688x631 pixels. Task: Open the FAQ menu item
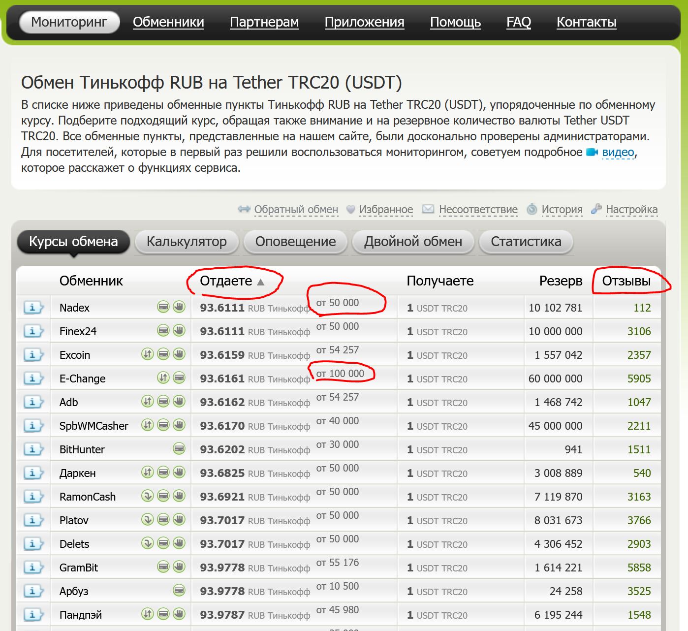point(519,22)
